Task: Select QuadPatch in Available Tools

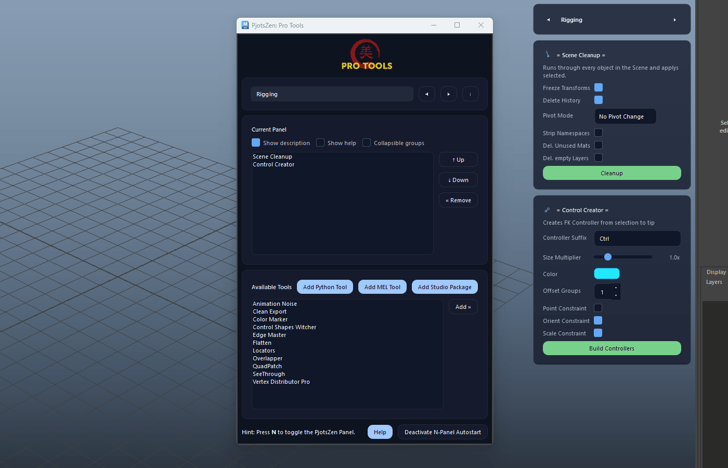Action: coord(267,366)
